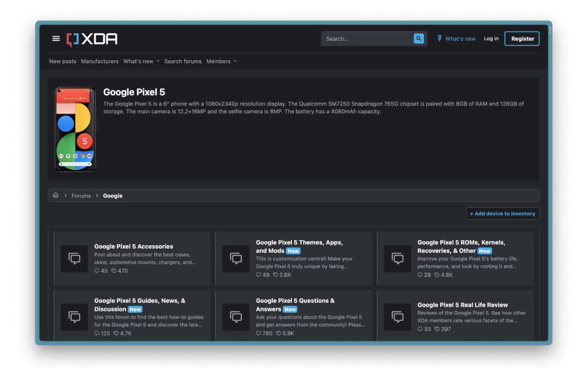Click the Accessories thread count 45

coord(101,271)
